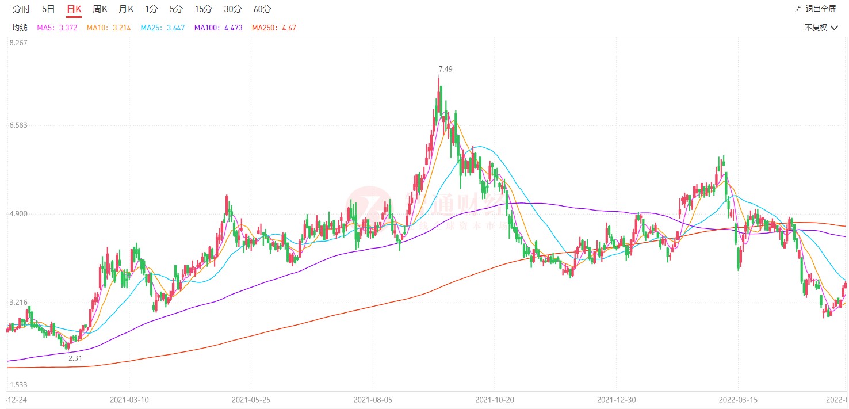Open the 不复权 adjustment dropdown

tap(821, 28)
